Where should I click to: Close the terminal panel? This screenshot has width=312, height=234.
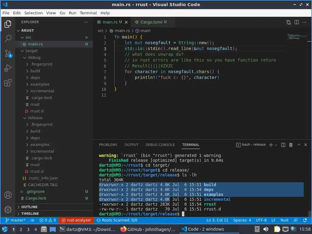coord(306,145)
